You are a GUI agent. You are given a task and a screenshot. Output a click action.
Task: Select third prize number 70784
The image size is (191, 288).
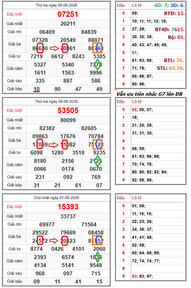coord(96,136)
